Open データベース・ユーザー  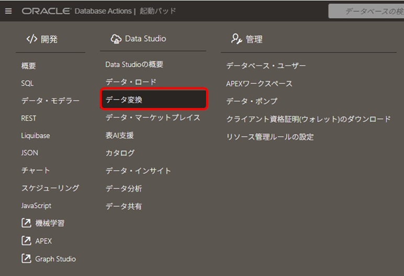pyautogui.click(x=266, y=66)
